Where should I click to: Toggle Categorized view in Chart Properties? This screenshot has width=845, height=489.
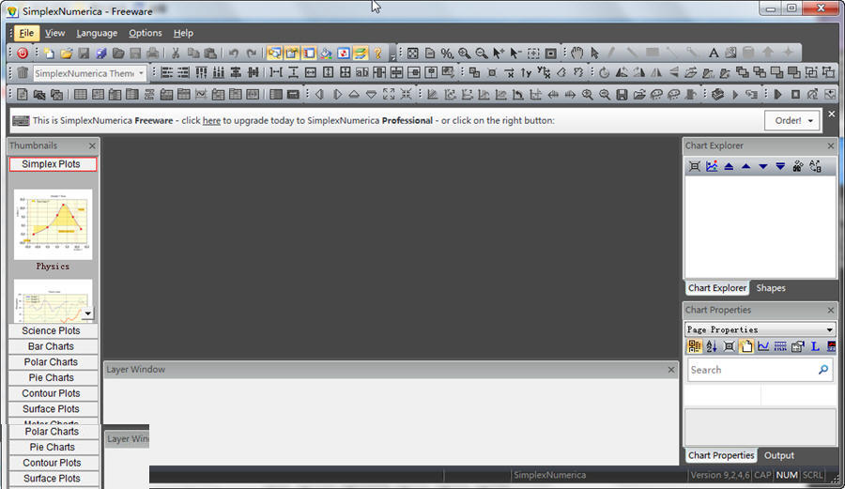[x=694, y=346]
